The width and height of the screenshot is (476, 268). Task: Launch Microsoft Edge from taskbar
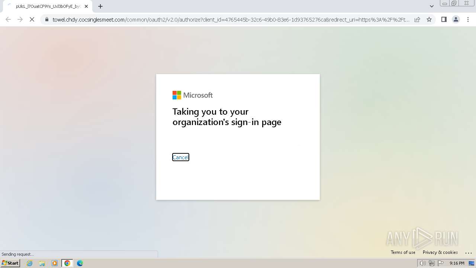pos(80,263)
